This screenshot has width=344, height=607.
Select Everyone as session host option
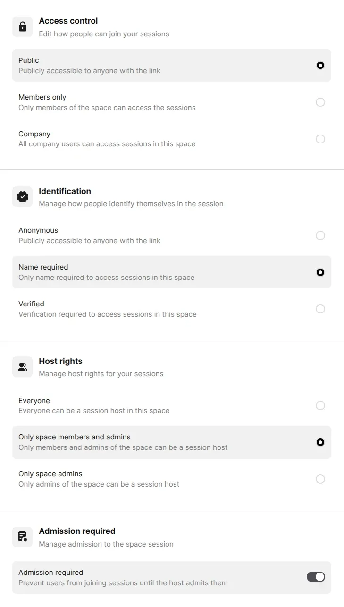(x=320, y=405)
